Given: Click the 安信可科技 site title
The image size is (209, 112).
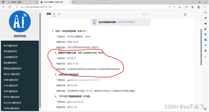Looking at the screenshot, I should pos(20,36).
